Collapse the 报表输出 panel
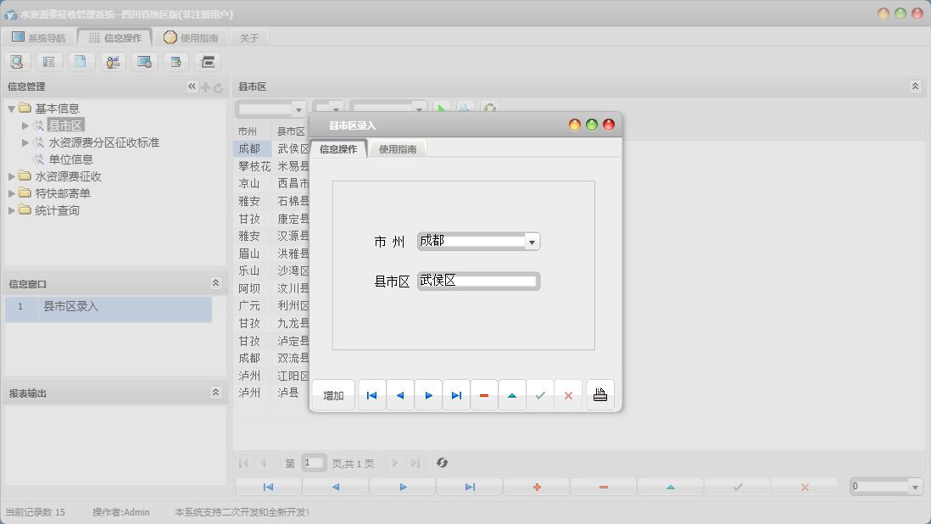Viewport: 931px width, 524px height. click(x=215, y=393)
